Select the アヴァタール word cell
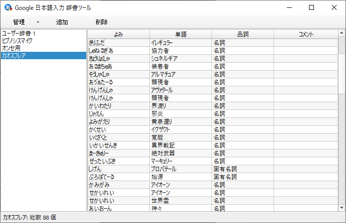 tap(180, 90)
